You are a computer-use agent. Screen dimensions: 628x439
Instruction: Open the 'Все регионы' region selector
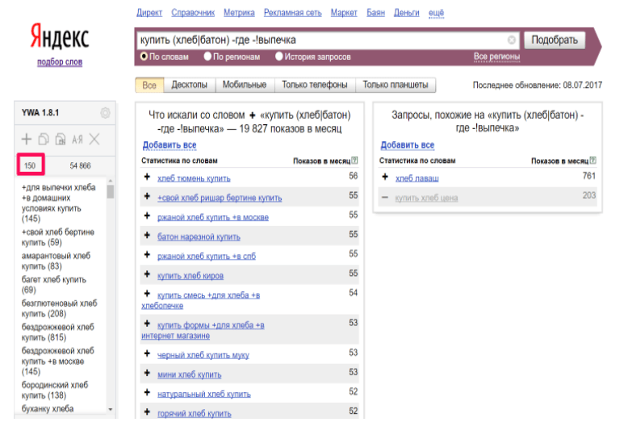pos(496,56)
